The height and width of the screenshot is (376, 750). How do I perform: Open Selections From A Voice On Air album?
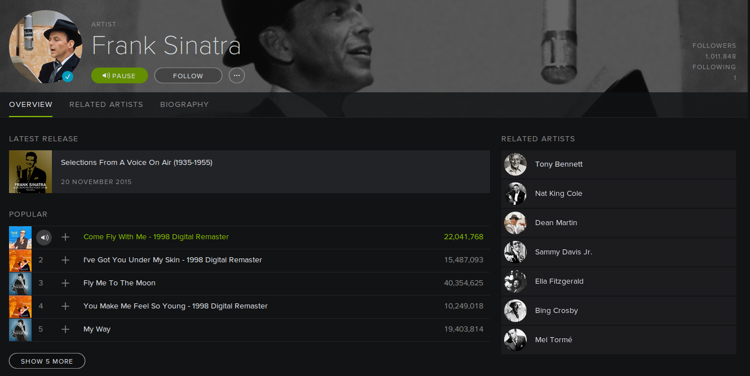point(136,163)
